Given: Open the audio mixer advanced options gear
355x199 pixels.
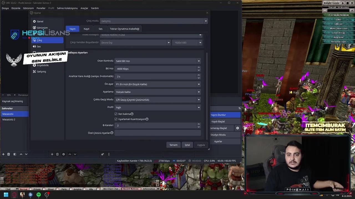Looking at the screenshot, I should 102,154.
